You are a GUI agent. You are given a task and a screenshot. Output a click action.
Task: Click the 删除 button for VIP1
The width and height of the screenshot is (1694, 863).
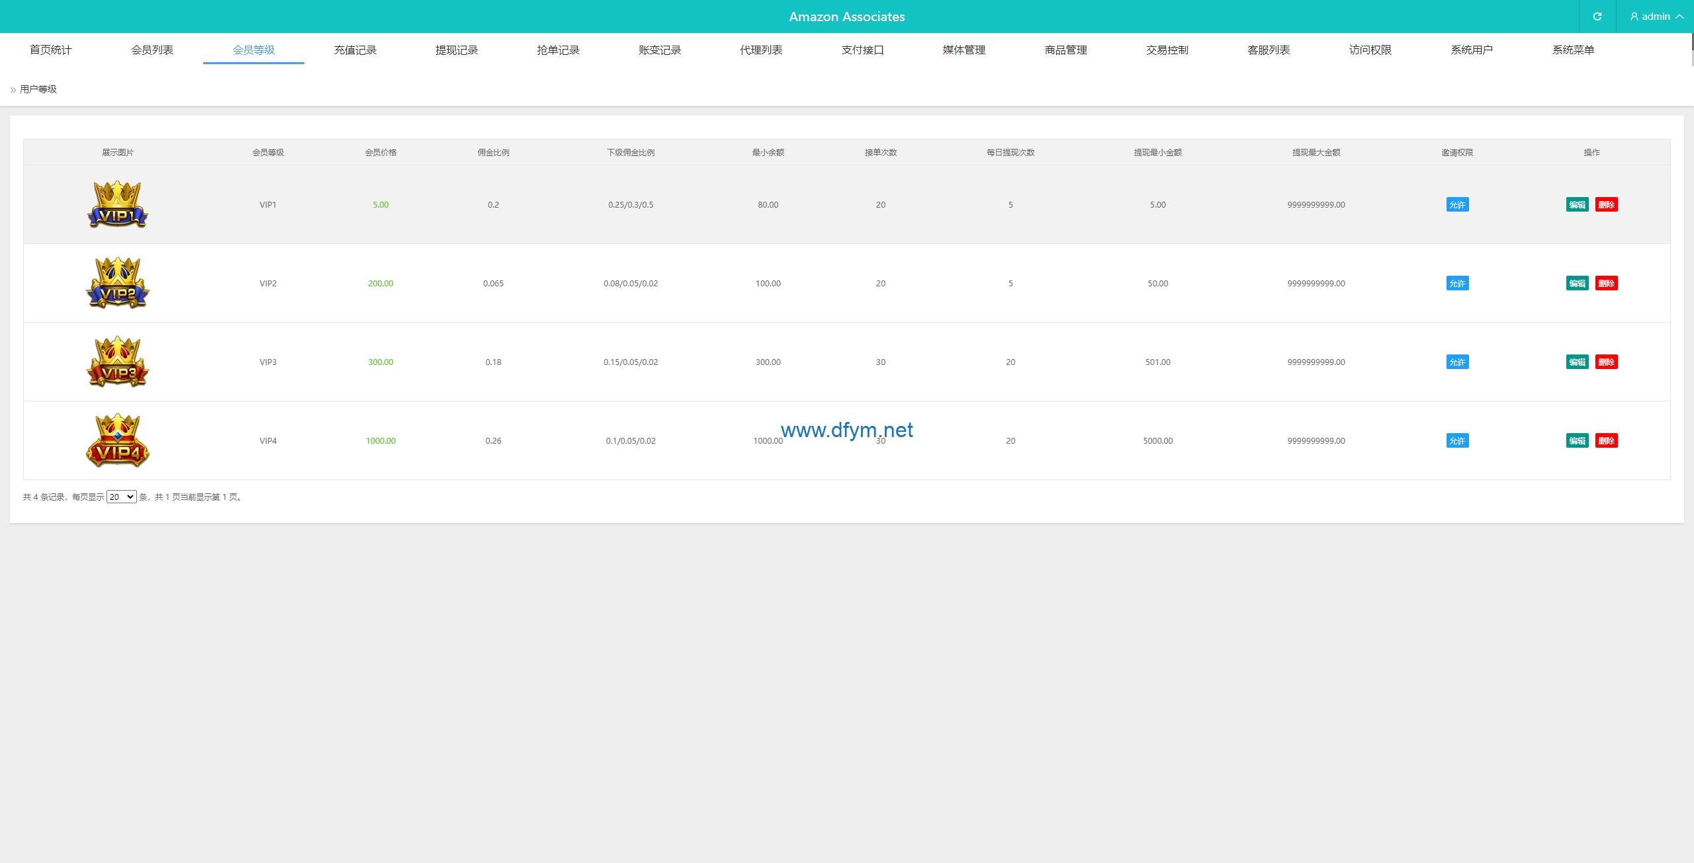(x=1607, y=204)
